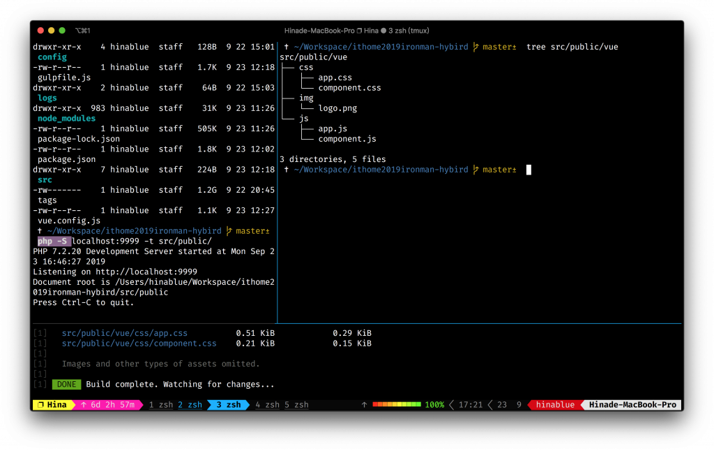Click the git branch icon in left prompt
The image size is (714, 451).
pos(229,231)
